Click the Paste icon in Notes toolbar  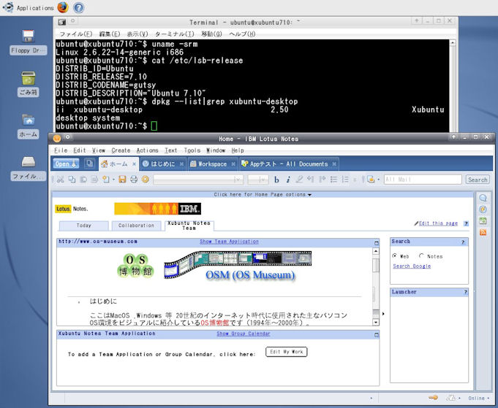83,180
